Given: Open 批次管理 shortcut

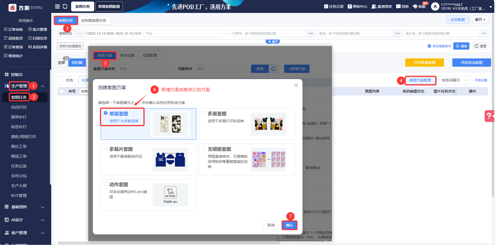Looking at the screenshot, I should 38,29.
